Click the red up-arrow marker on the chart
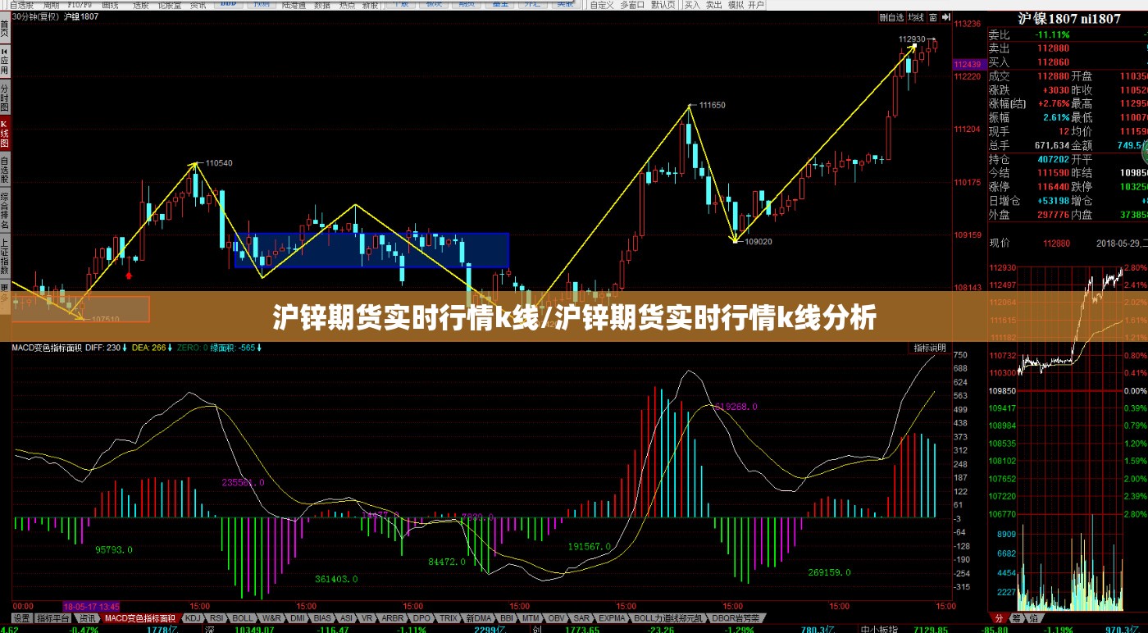 pyautogui.click(x=129, y=275)
